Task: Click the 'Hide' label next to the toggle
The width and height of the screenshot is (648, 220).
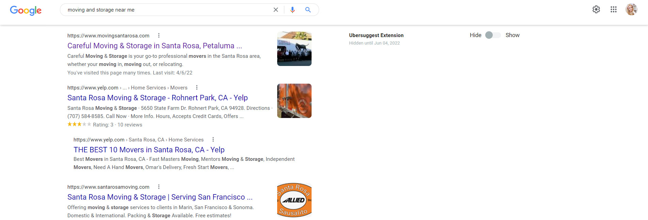Action: pyautogui.click(x=475, y=35)
